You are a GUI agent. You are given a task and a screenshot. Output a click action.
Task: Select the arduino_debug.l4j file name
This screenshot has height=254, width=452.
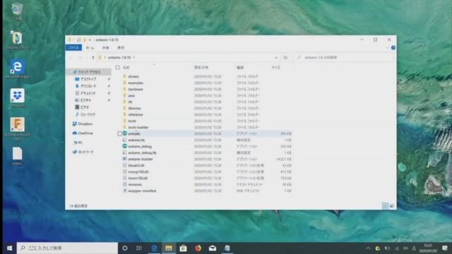[x=142, y=152]
